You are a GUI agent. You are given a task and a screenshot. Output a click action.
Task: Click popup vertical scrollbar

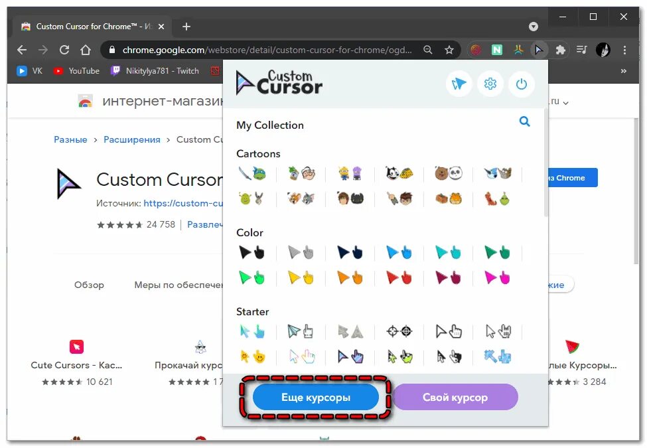[x=546, y=163]
